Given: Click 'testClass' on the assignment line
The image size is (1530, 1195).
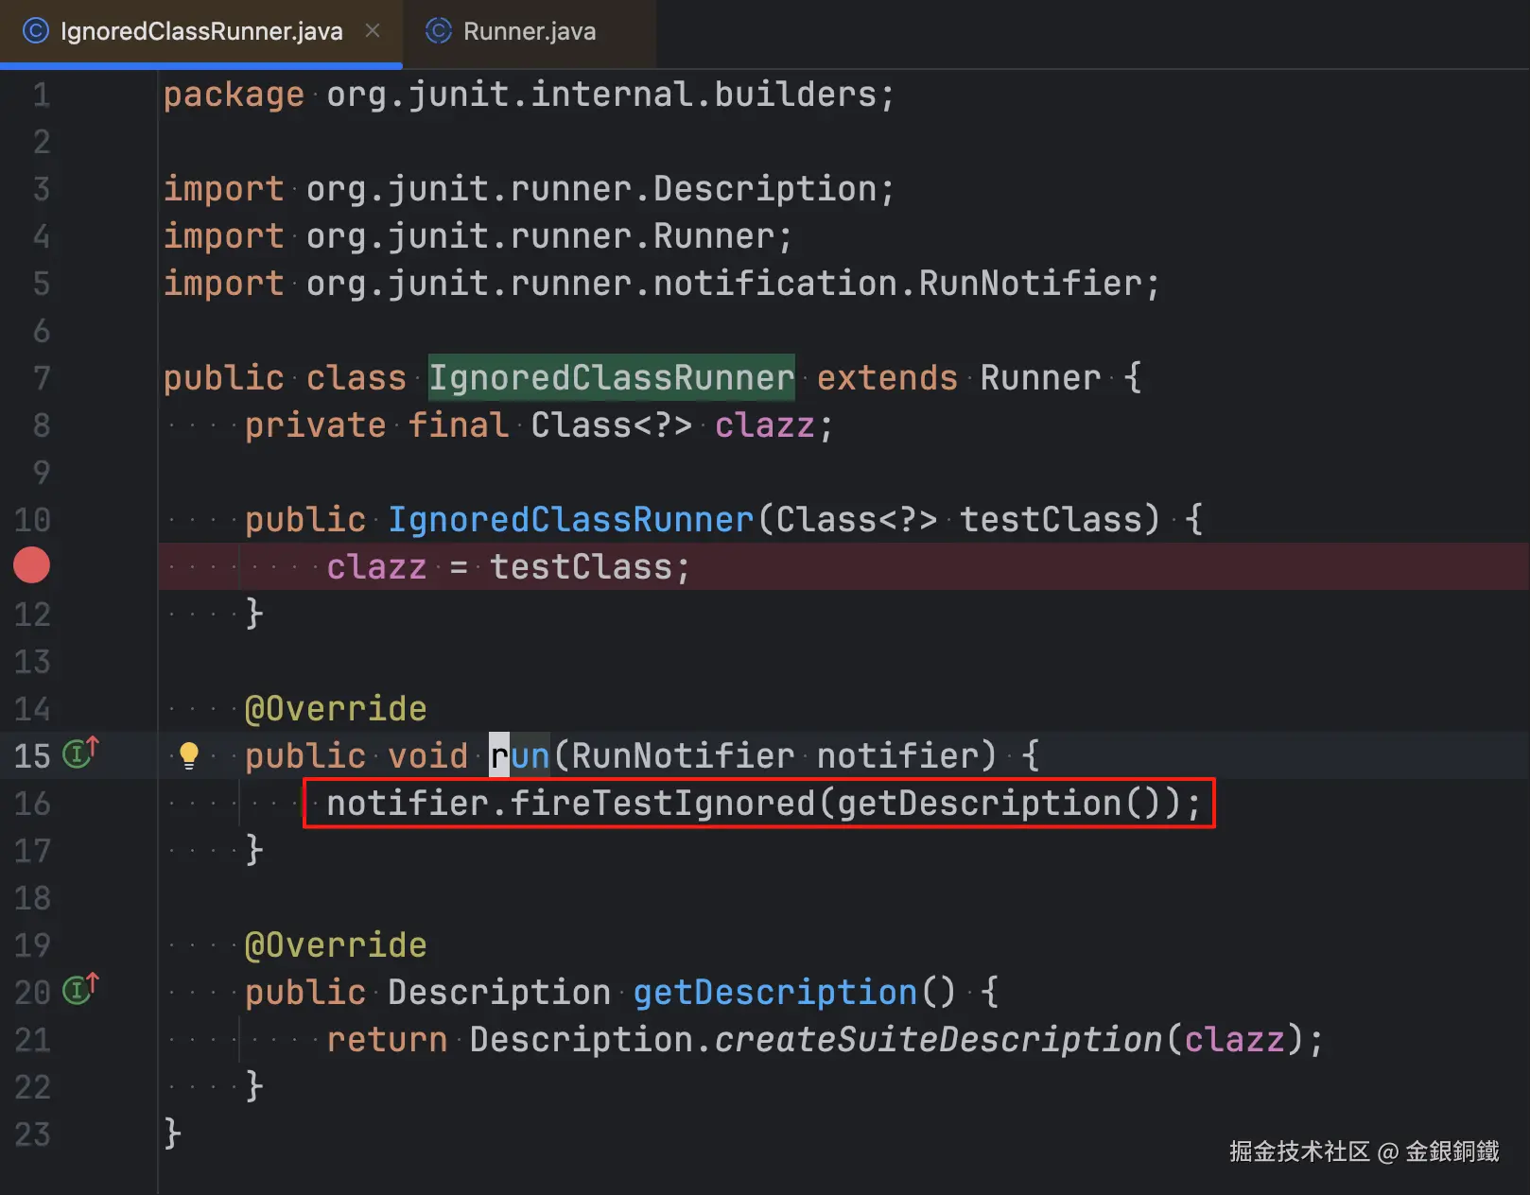Looking at the screenshot, I should coord(581,567).
